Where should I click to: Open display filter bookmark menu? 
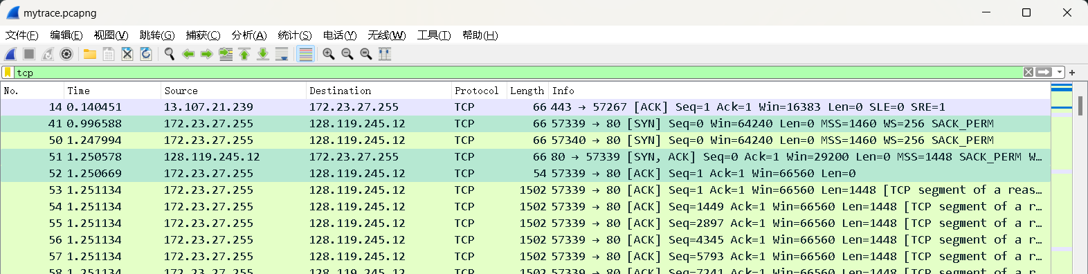[8, 73]
